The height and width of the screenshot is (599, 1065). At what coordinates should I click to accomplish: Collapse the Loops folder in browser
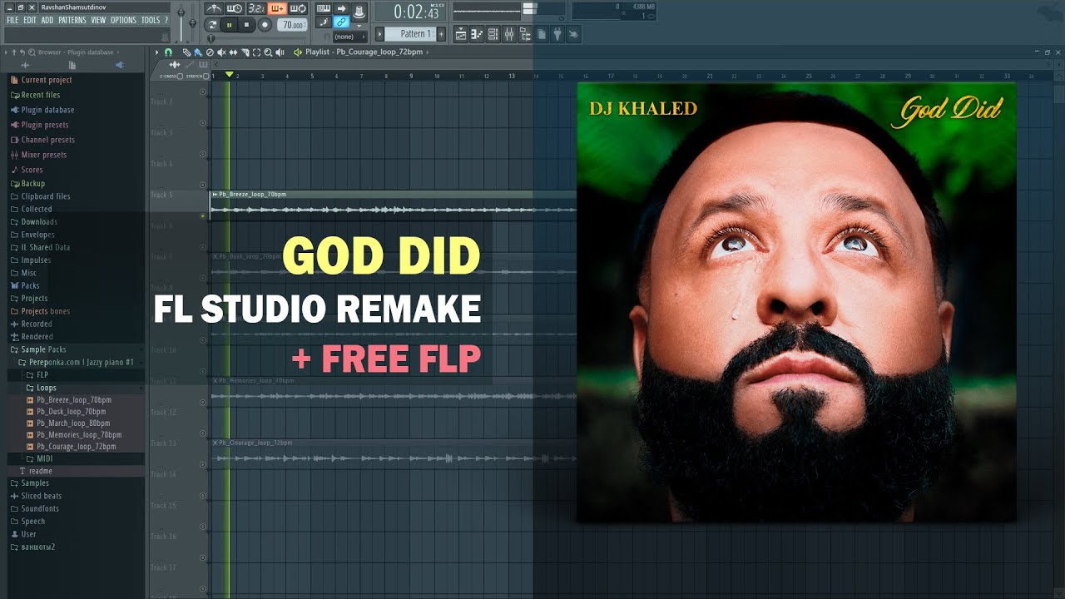click(47, 388)
